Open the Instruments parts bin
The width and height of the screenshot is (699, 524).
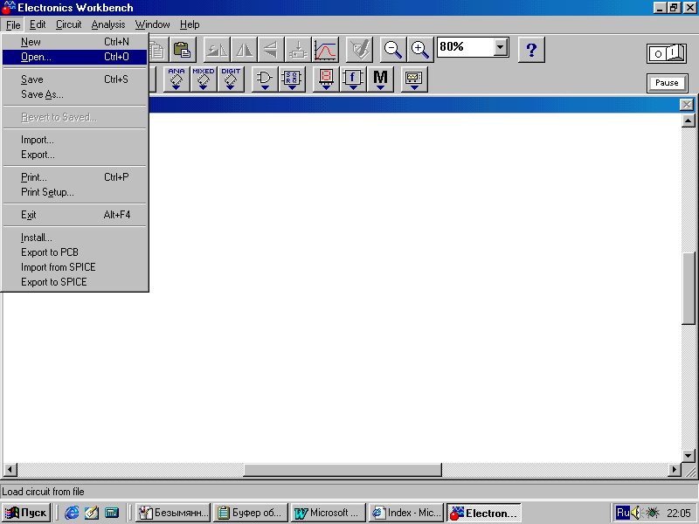tap(414, 79)
